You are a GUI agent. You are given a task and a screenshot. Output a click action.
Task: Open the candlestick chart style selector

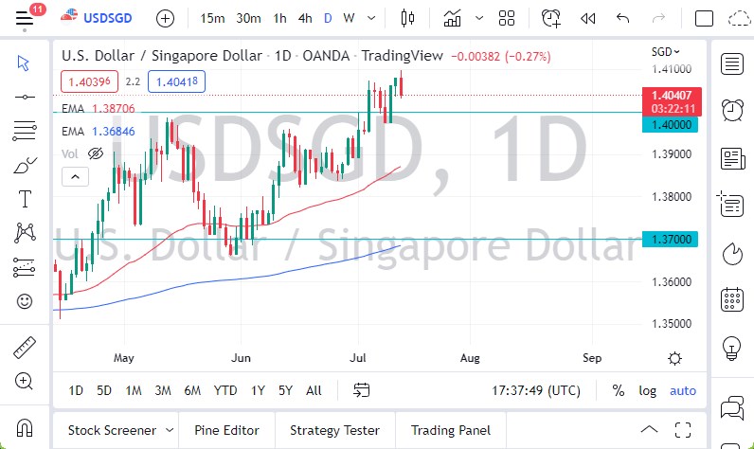407,18
